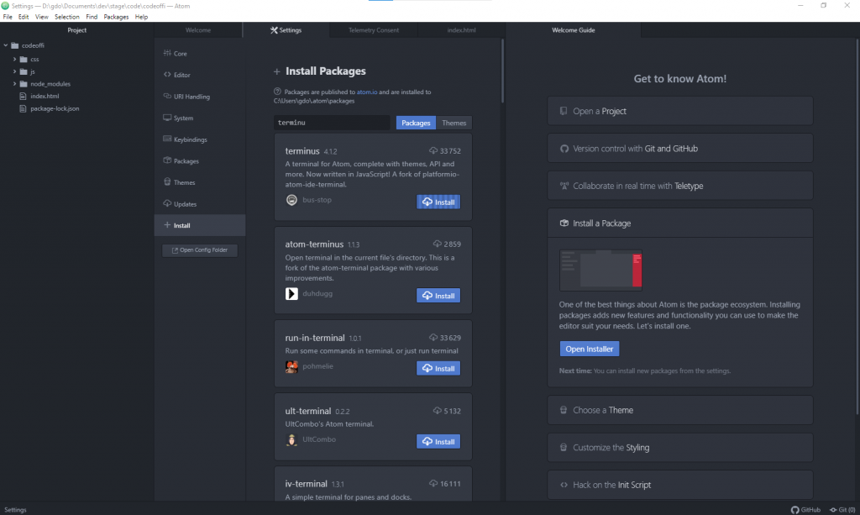Click the question mark help icon
860x515 pixels.
click(x=277, y=92)
